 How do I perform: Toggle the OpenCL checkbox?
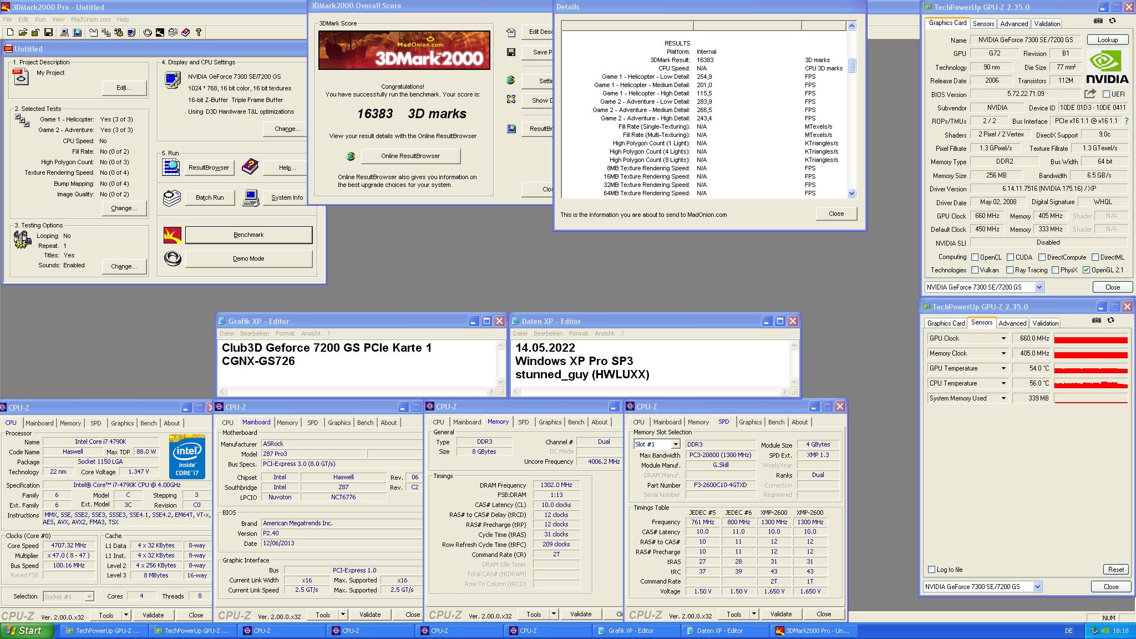(975, 257)
